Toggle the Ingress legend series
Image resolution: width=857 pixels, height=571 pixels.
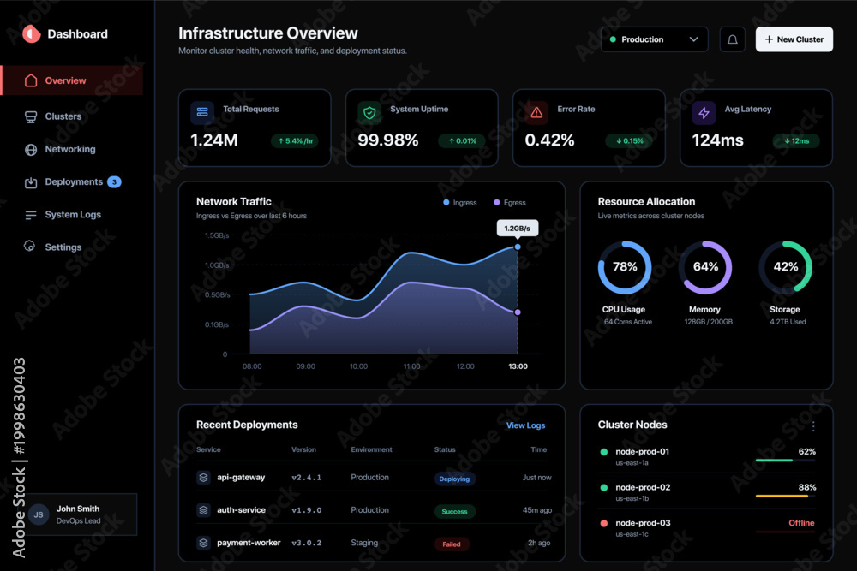point(460,203)
